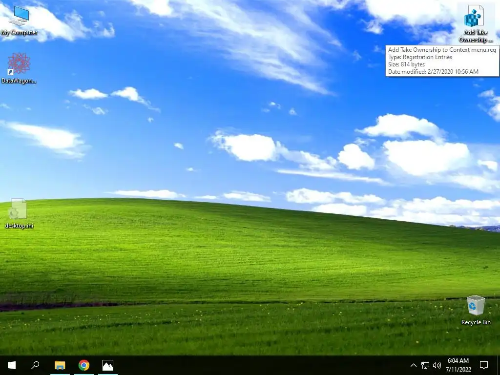
Task: Click 'Add Take Ownership to Context menu.reg' tooltip title
Action: pyautogui.click(x=442, y=50)
